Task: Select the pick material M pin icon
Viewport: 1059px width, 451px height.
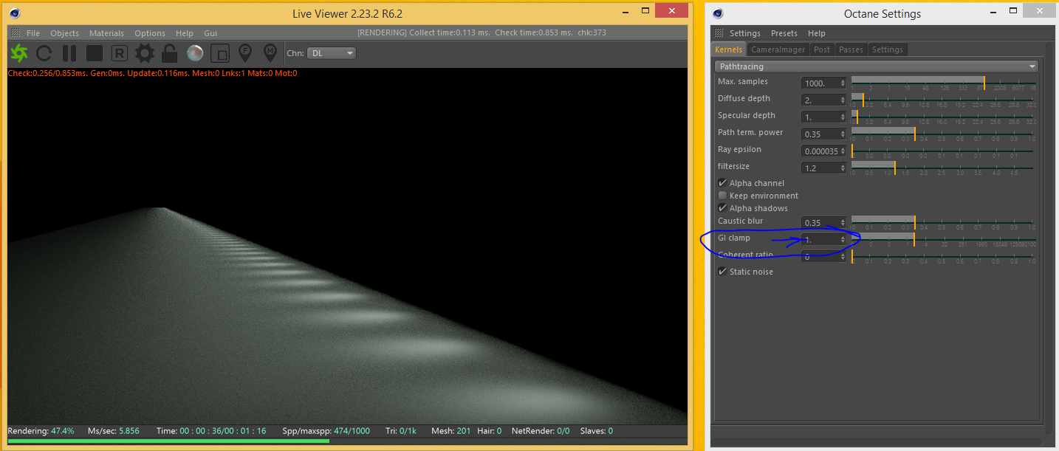Action: [x=270, y=52]
